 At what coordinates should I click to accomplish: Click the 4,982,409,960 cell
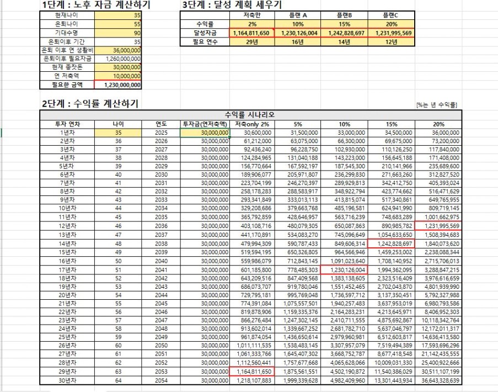coord(344,380)
